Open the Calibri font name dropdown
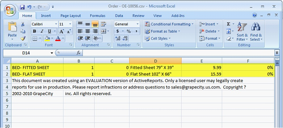This screenshot has width=283, height=128. 56,24
